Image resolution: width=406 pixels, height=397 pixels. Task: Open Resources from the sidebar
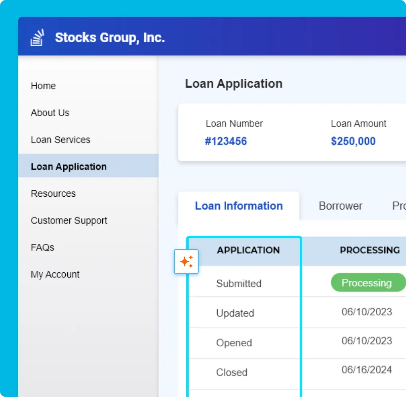coord(53,194)
